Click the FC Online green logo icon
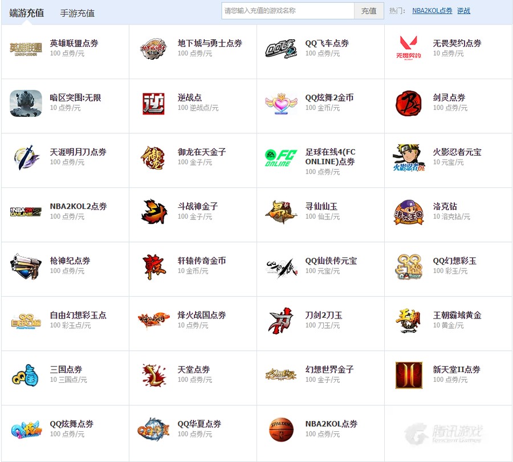This screenshot has width=513, height=462. pyautogui.click(x=281, y=158)
